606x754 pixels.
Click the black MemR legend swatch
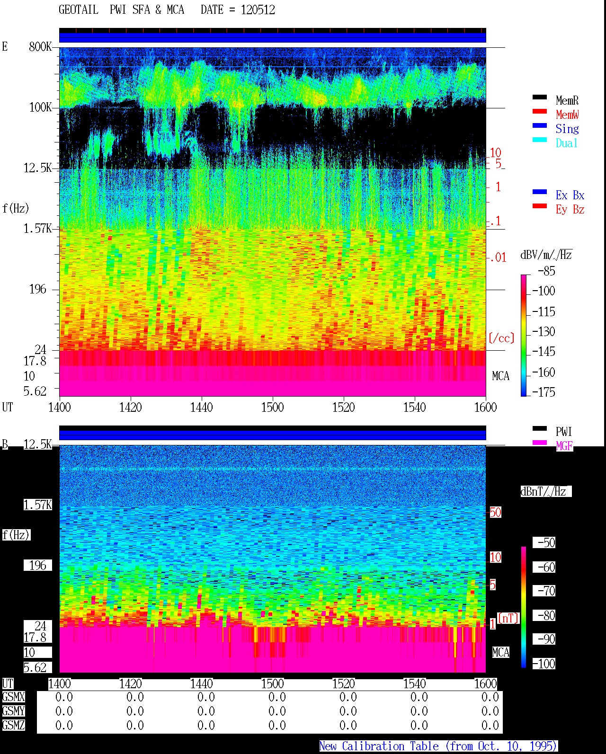(540, 97)
